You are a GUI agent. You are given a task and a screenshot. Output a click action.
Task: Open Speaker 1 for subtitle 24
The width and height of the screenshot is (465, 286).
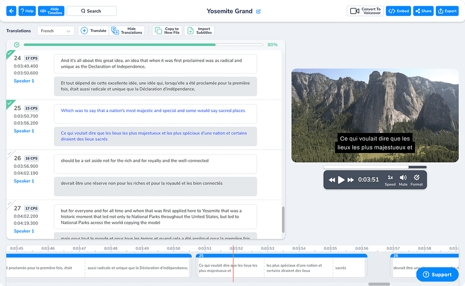click(x=24, y=81)
